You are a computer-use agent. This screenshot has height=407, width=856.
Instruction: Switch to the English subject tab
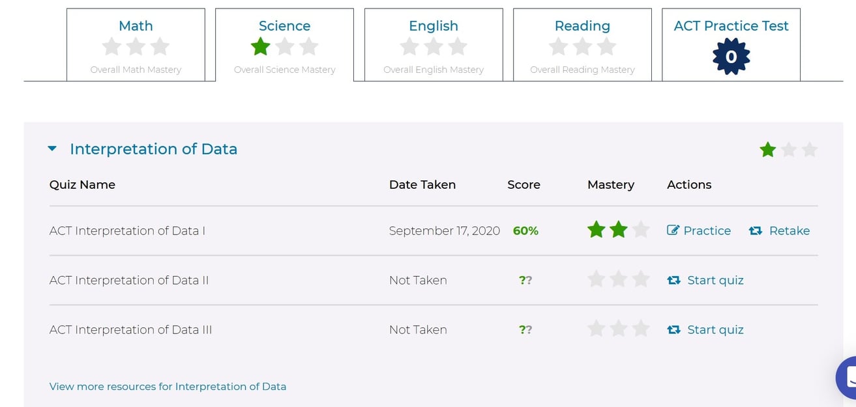coord(433,26)
